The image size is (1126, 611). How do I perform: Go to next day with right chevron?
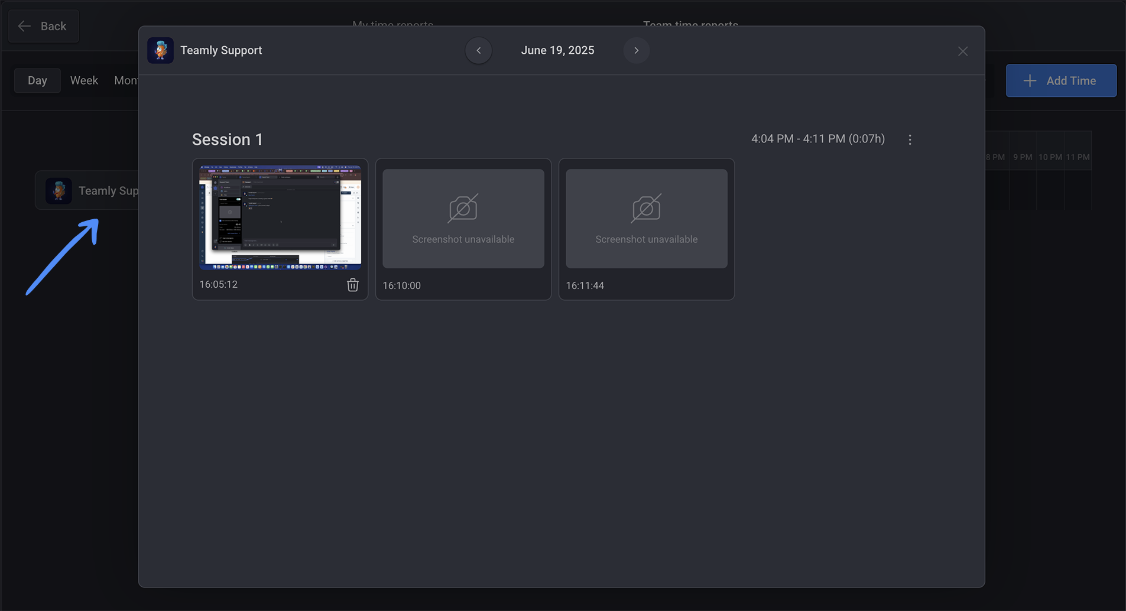click(x=636, y=50)
